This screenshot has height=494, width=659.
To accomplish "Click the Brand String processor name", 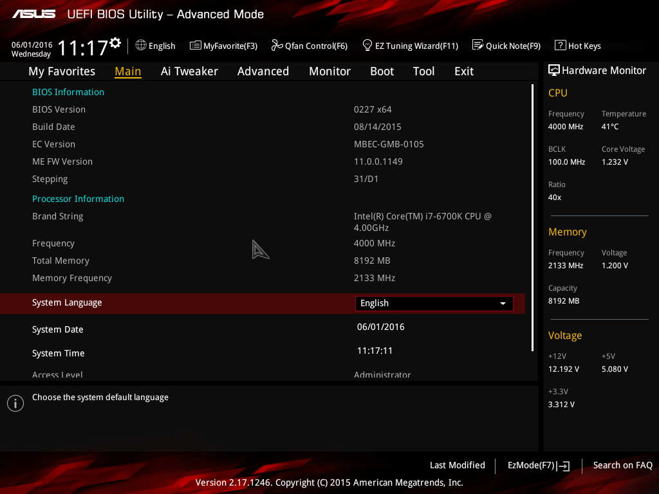I will pyautogui.click(x=422, y=222).
